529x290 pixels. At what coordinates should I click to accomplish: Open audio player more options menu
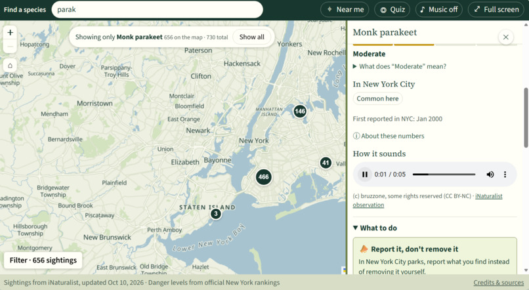click(505, 175)
